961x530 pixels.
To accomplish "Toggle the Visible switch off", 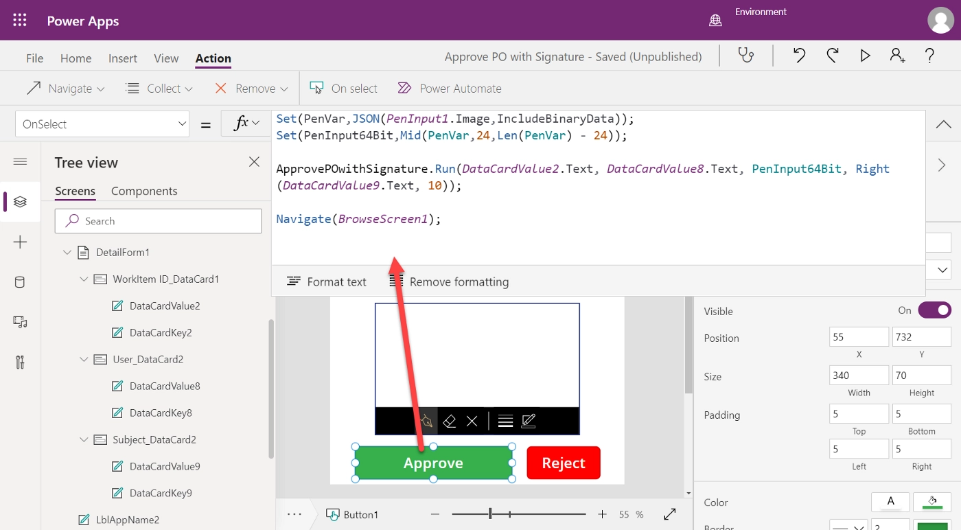I will pos(934,310).
